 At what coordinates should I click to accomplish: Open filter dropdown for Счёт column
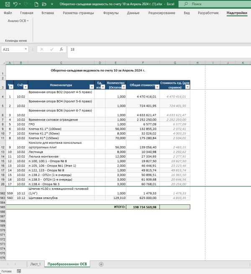pos(25,87)
